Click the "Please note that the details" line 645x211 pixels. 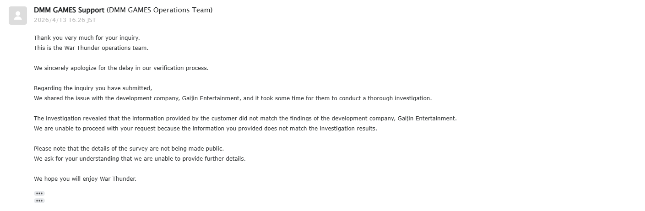tap(129, 149)
